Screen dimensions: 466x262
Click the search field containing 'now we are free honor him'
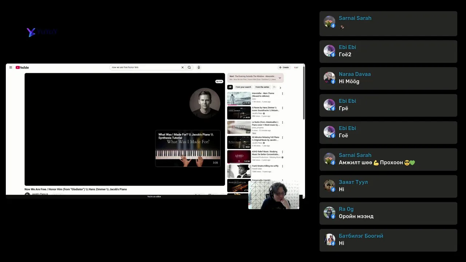[146, 67]
